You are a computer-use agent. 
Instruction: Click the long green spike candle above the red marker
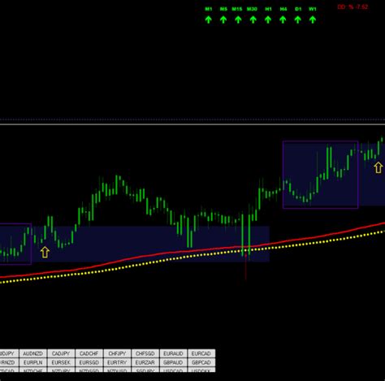coord(243,234)
